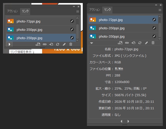This screenshot has height=129, width=166.
Task: Select highlighted photo-72ppi.jpg row, right panel
Action: (123, 20)
